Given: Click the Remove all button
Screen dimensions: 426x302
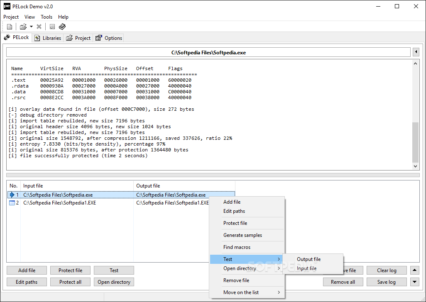Looking at the screenshot, I should tap(343, 282).
